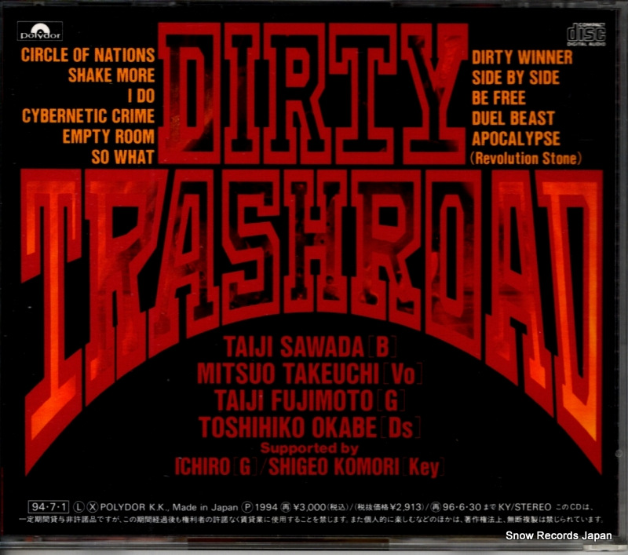Click the KY/STEREO marking

pos(524,507)
